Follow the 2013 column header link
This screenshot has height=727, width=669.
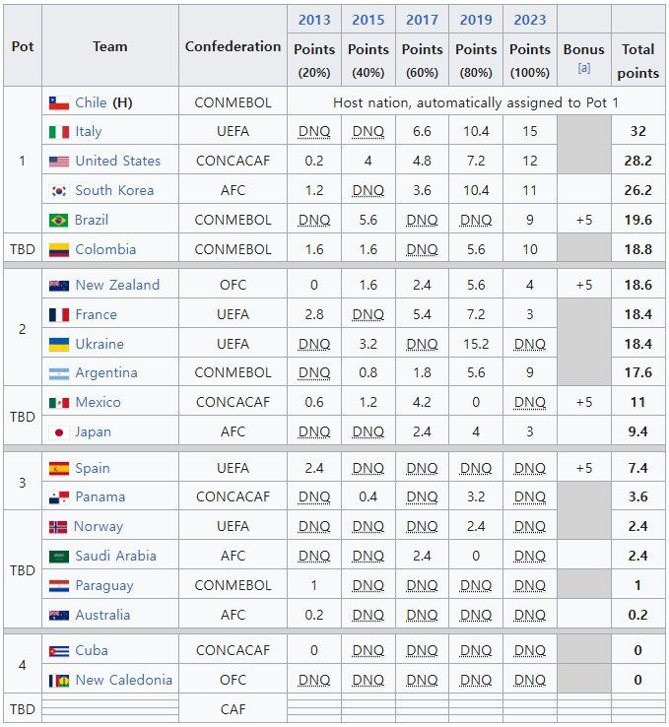(x=314, y=20)
